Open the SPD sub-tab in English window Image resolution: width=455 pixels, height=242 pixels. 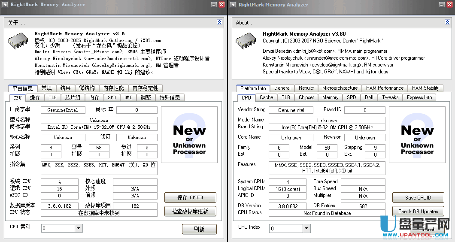pos(351,97)
